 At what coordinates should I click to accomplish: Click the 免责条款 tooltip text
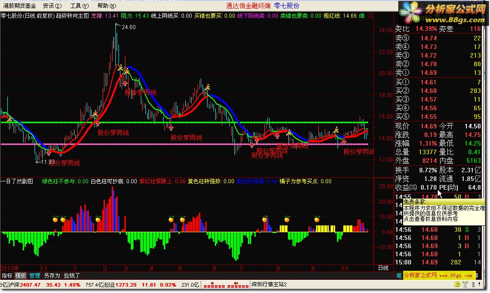tap(414, 201)
